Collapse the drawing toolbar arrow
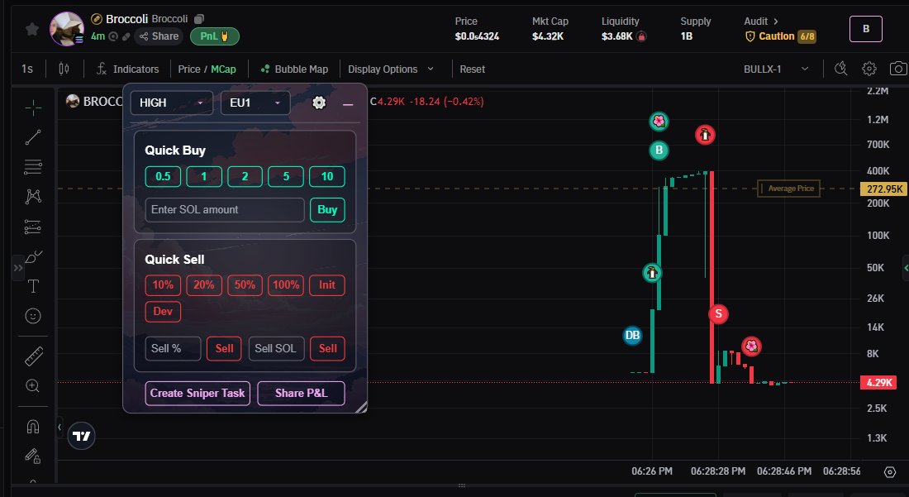This screenshot has width=909, height=497. pyautogui.click(x=59, y=428)
